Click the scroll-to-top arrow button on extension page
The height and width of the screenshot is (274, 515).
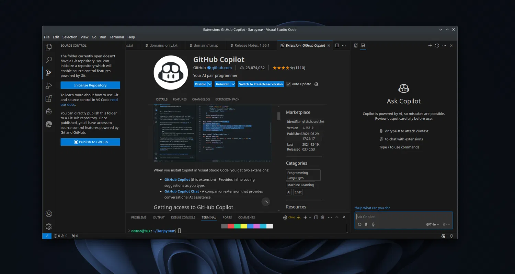(x=266, y=202)
